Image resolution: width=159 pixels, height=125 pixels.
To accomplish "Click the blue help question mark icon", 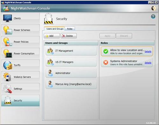I will 153,16.
